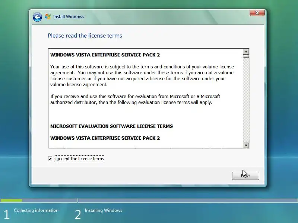Click the 'Collecting information' step label

(36, 210)
